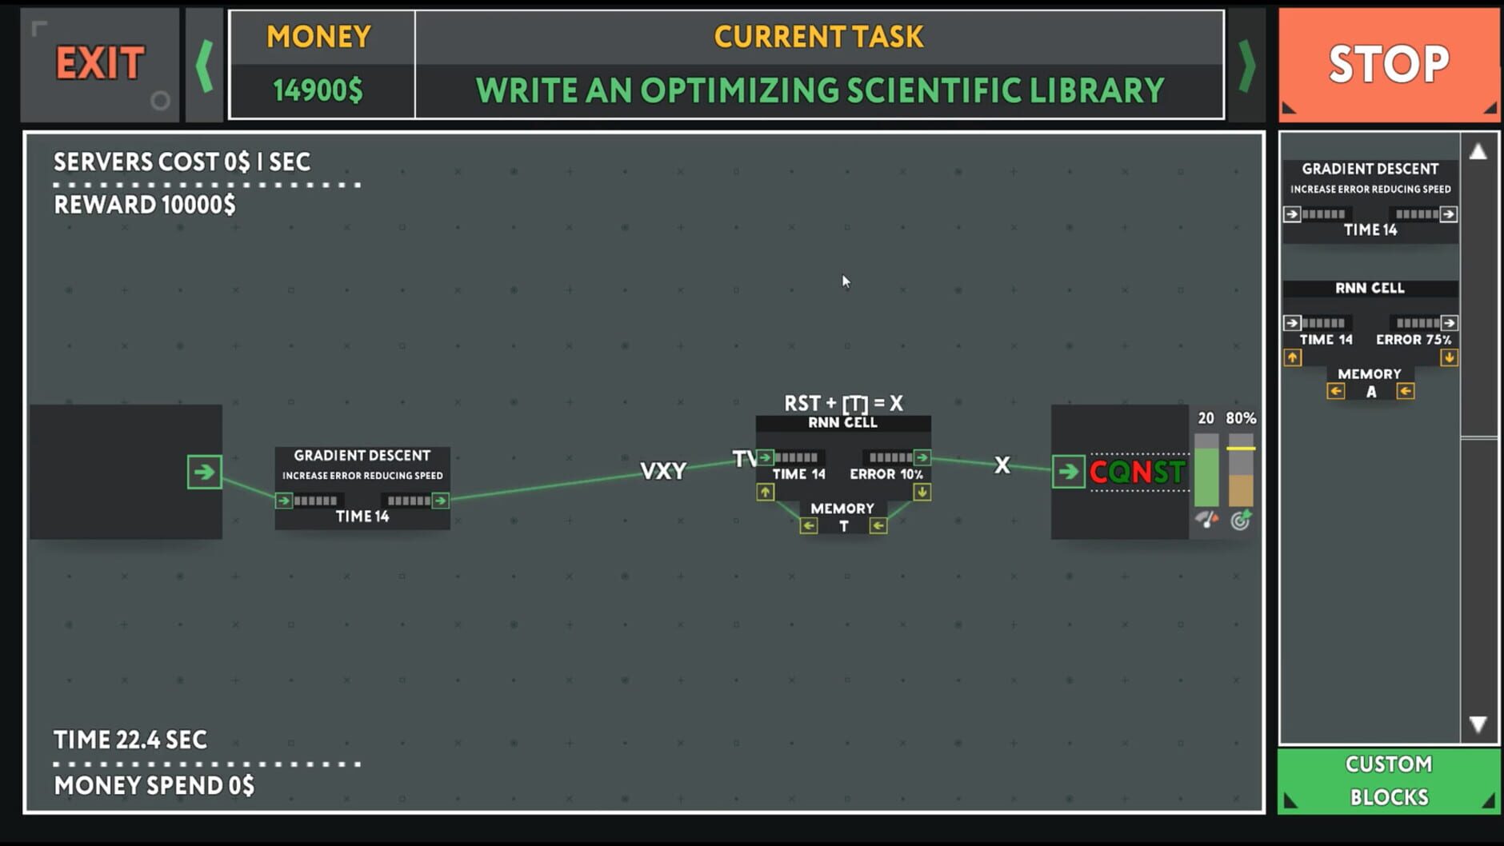The width and height of the screenshot is (1504, 846).
Task: Click the speed gauge icon under green bar
Action: coord(1206,520)
